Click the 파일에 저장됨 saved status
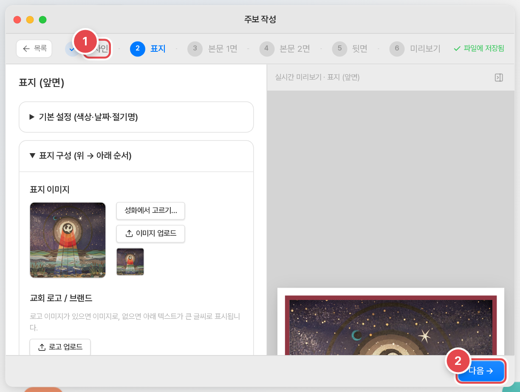This screenshot has width=520, height=392. click(479, 49)
